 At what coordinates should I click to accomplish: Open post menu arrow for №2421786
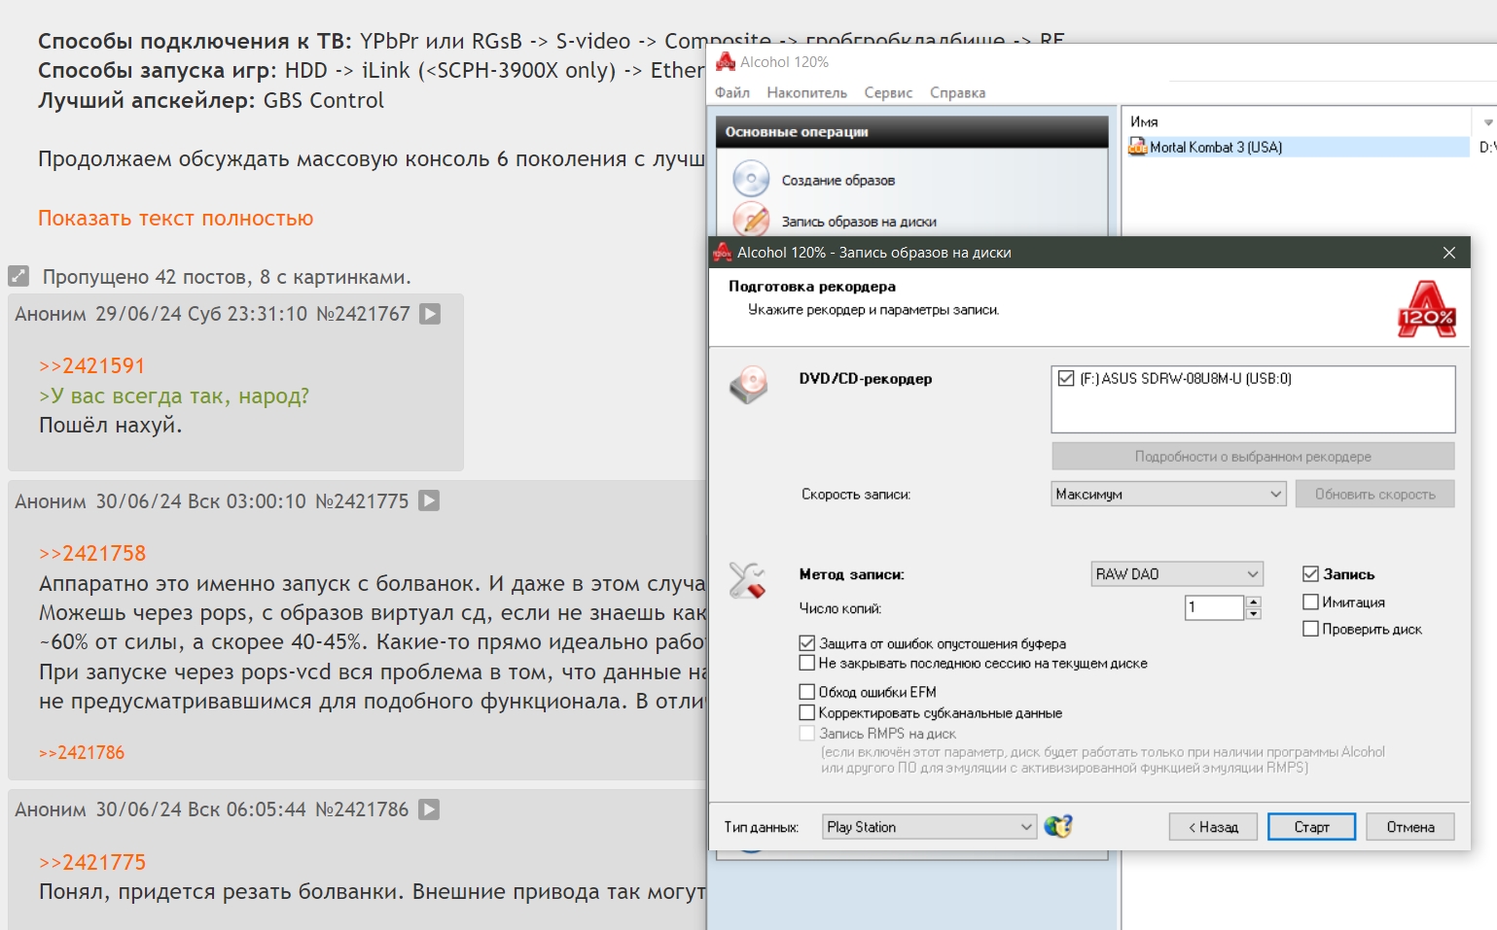pyautogui.click(x=429, y=809)
